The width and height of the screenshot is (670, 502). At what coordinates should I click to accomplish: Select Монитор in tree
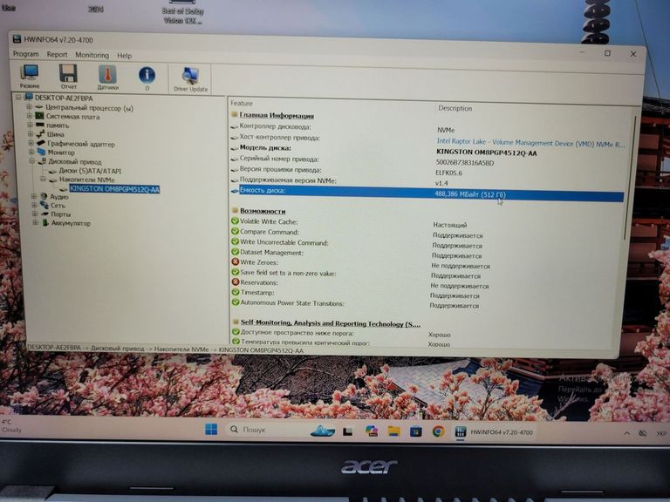[61, 153]
